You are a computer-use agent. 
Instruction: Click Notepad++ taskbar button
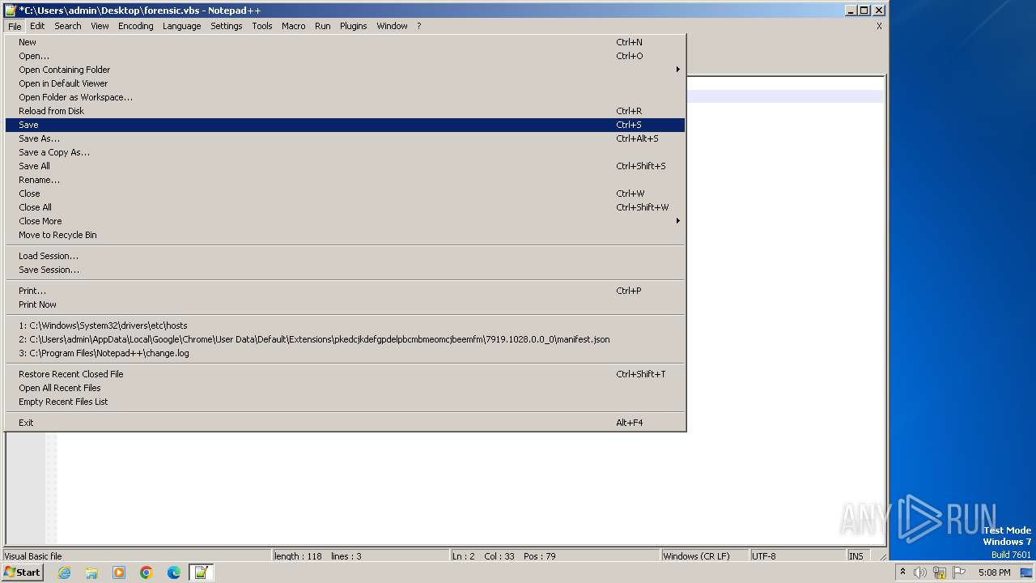(x=201, y=572)
